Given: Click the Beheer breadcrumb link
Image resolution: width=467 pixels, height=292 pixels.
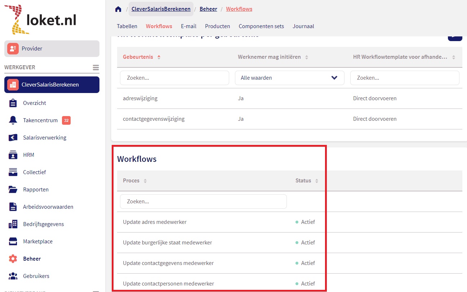Looking at the screenshot, I should pyautogui.click(x=208, y=9).
